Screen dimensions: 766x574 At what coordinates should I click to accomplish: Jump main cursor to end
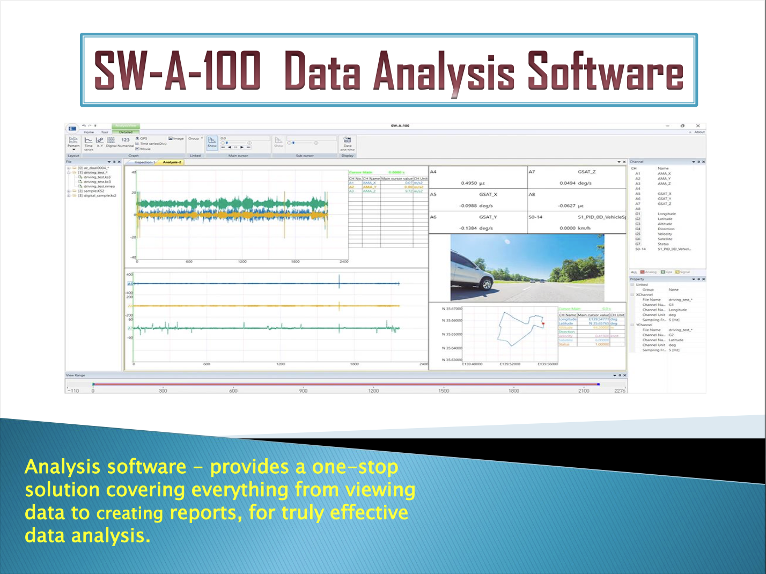248,147
